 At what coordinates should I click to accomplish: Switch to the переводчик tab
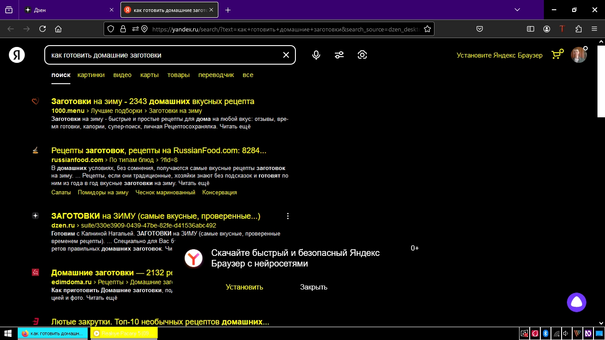(x=216, y=75)
